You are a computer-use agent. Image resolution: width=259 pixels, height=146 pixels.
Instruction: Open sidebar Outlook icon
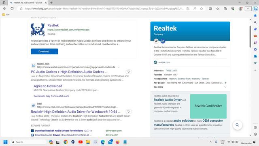tap(255, 56)
